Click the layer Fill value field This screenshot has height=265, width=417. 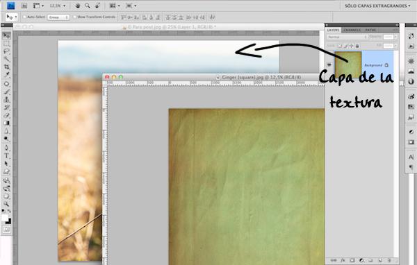(x=389, y=46)
